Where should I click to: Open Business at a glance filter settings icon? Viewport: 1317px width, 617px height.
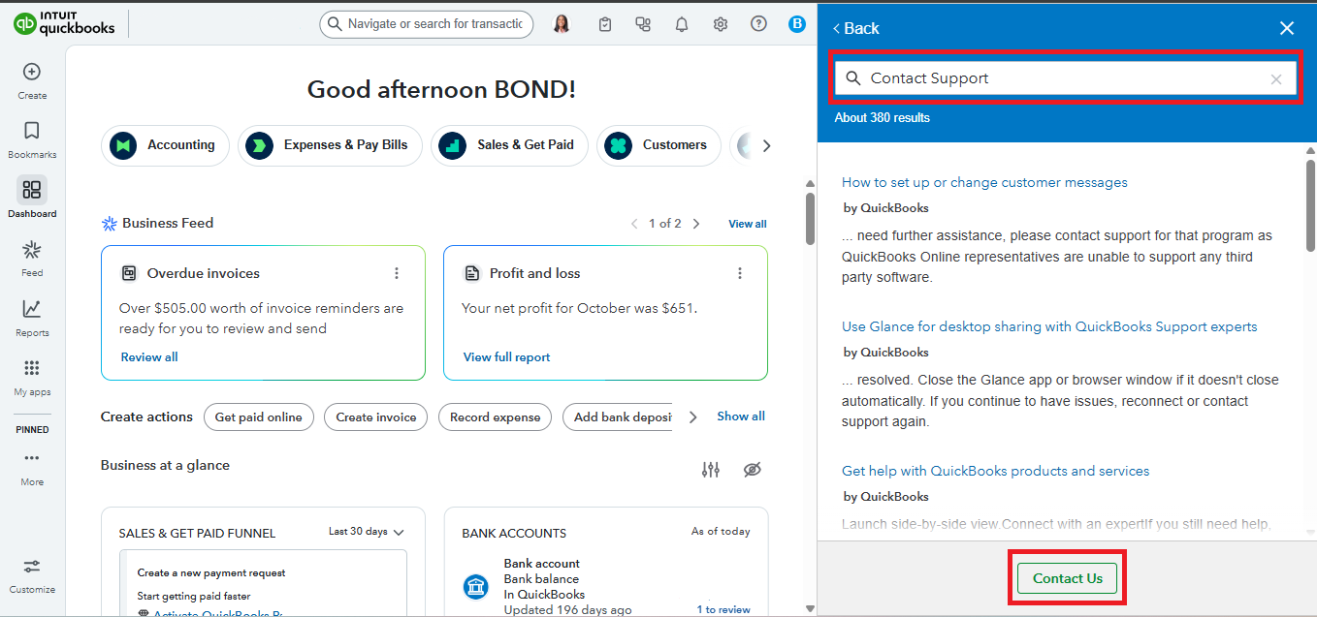[x=711, y=470]
